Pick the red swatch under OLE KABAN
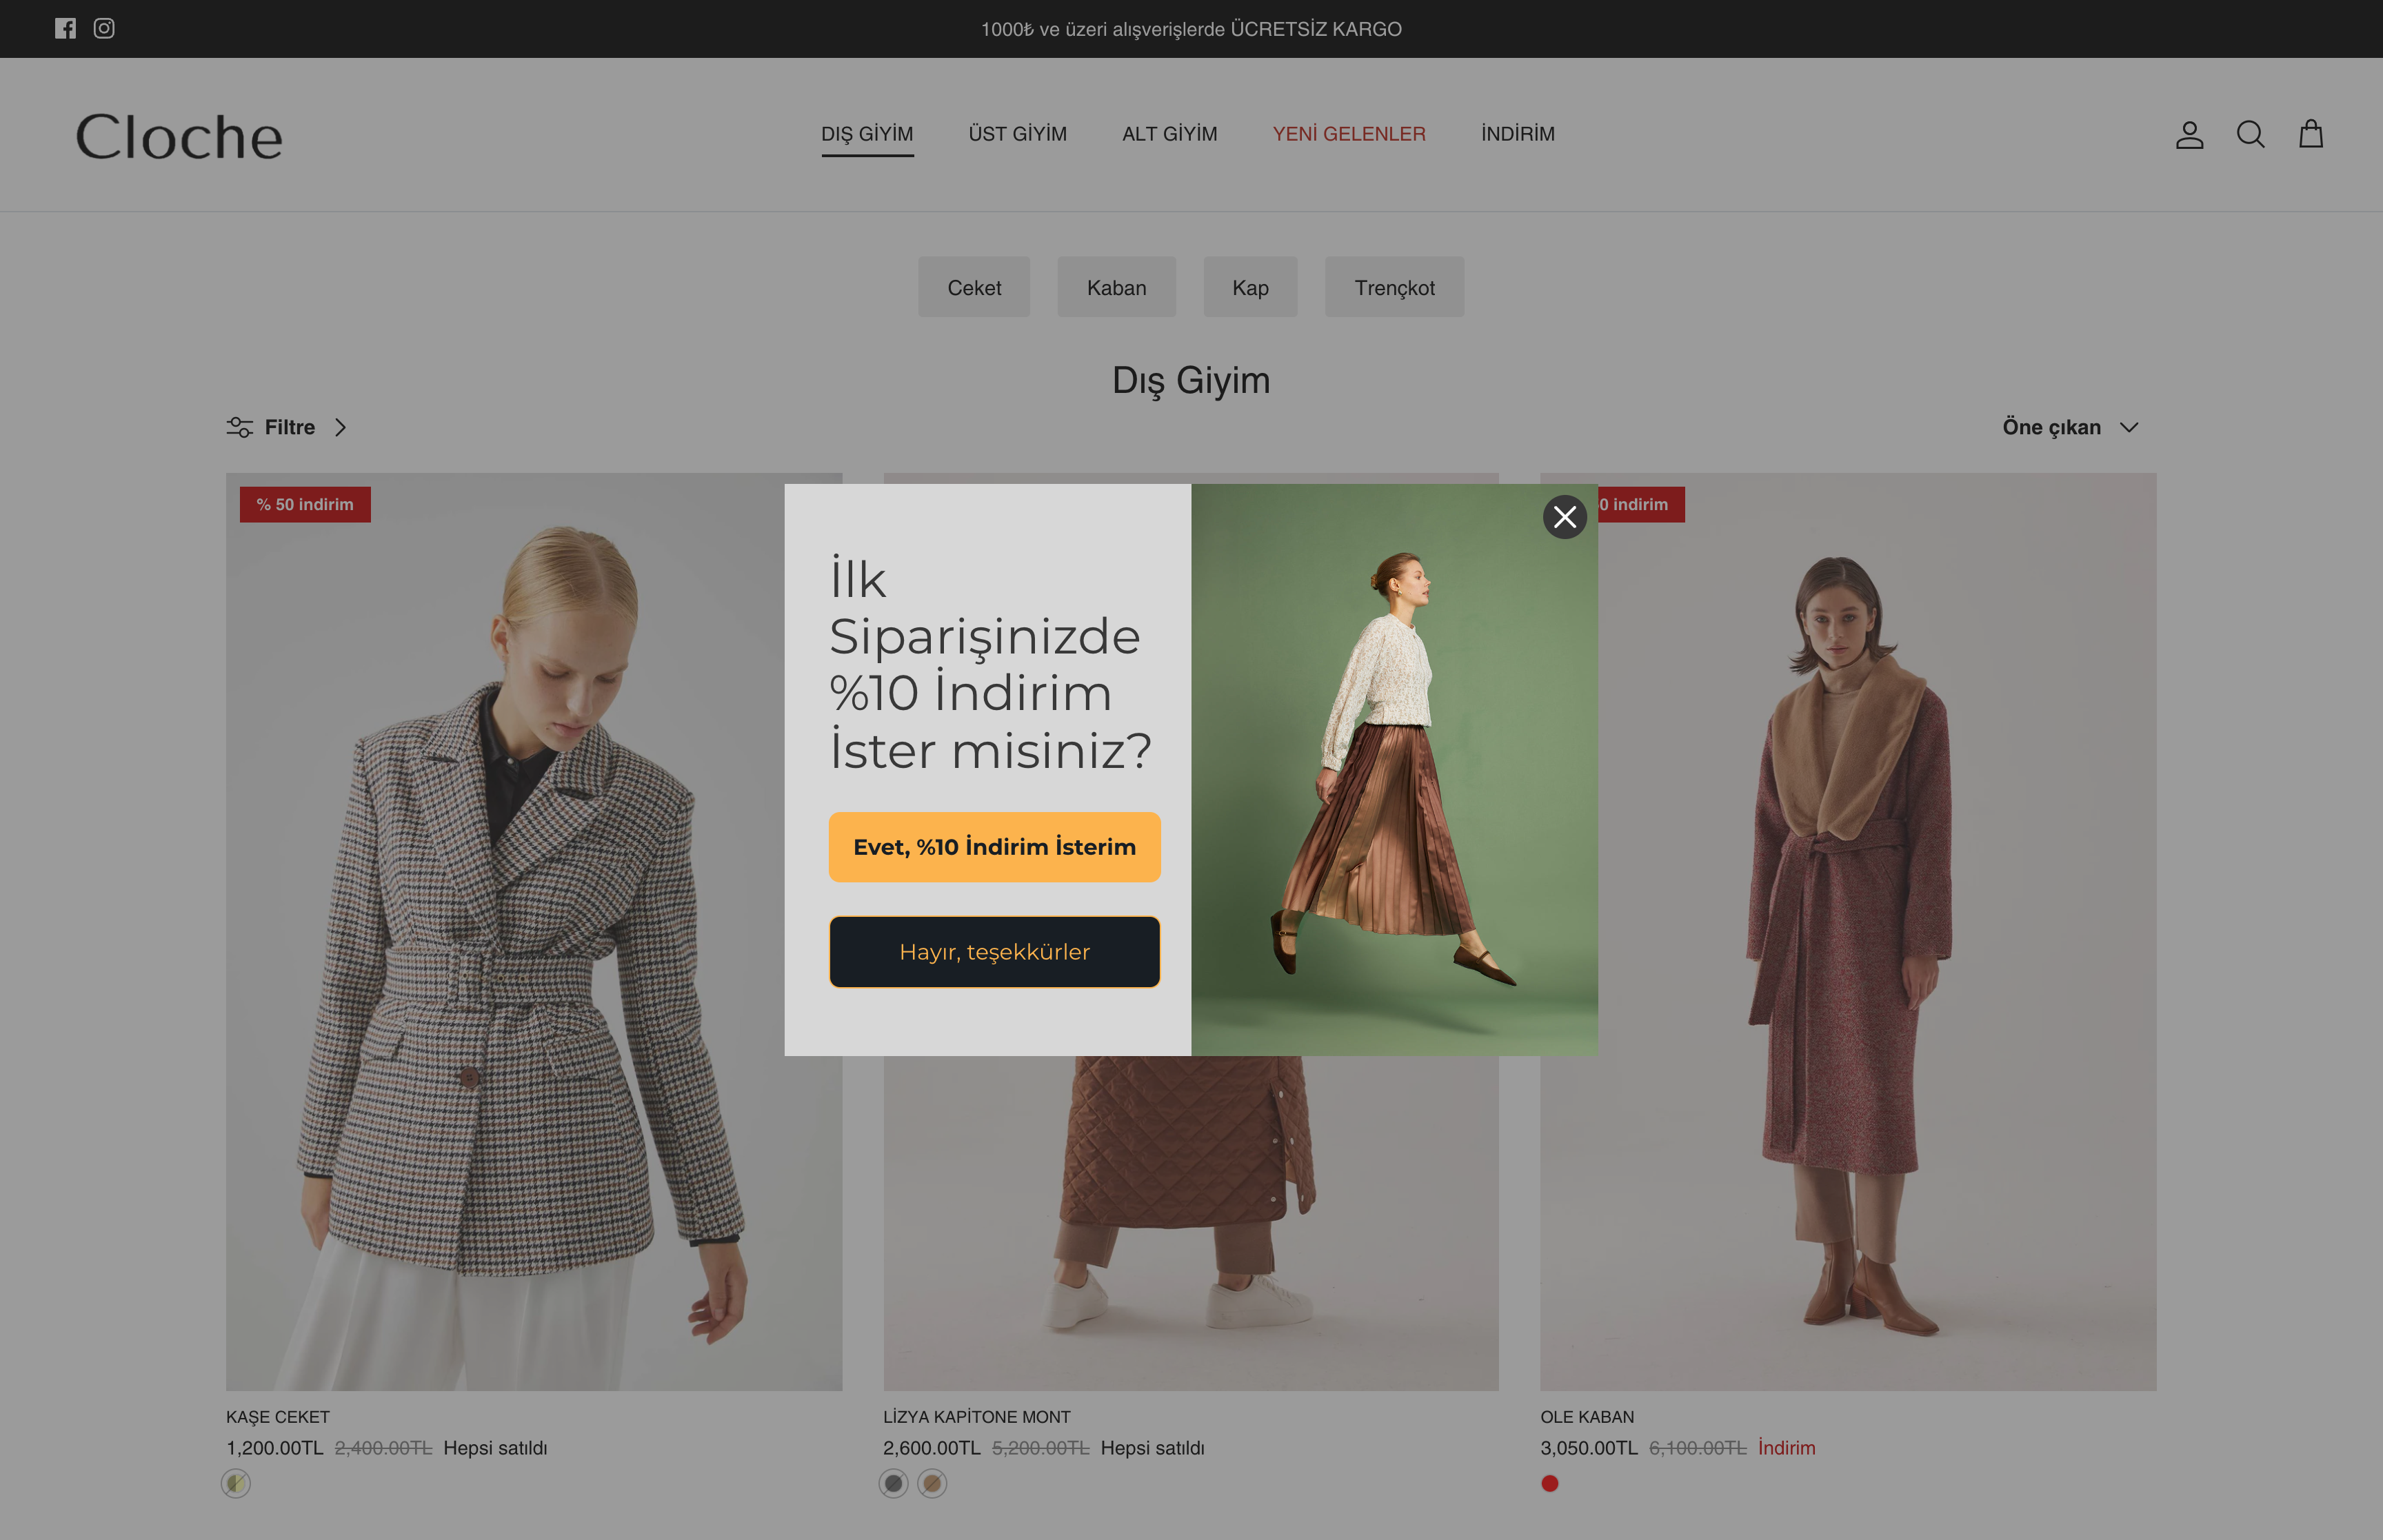The width and height of the screenshot is (2383, 1540). pyautogui.click(x=1549, y=1483)
